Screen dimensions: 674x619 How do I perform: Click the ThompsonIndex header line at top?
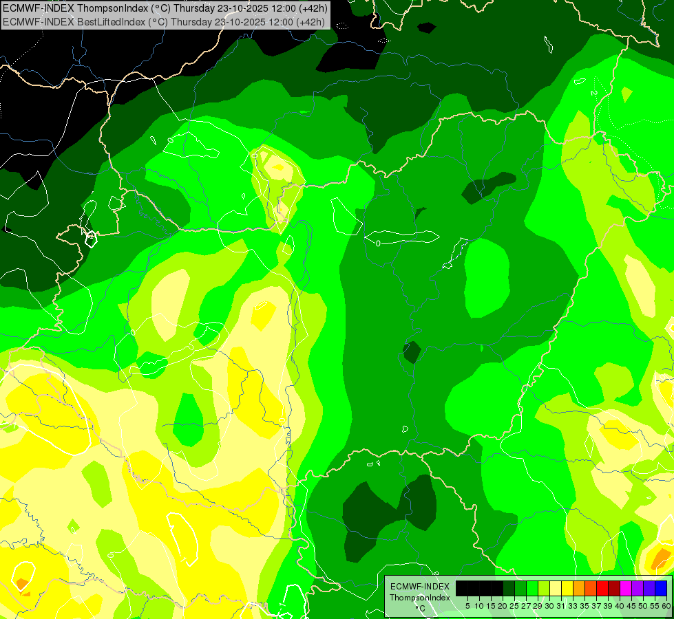(165, 8)
